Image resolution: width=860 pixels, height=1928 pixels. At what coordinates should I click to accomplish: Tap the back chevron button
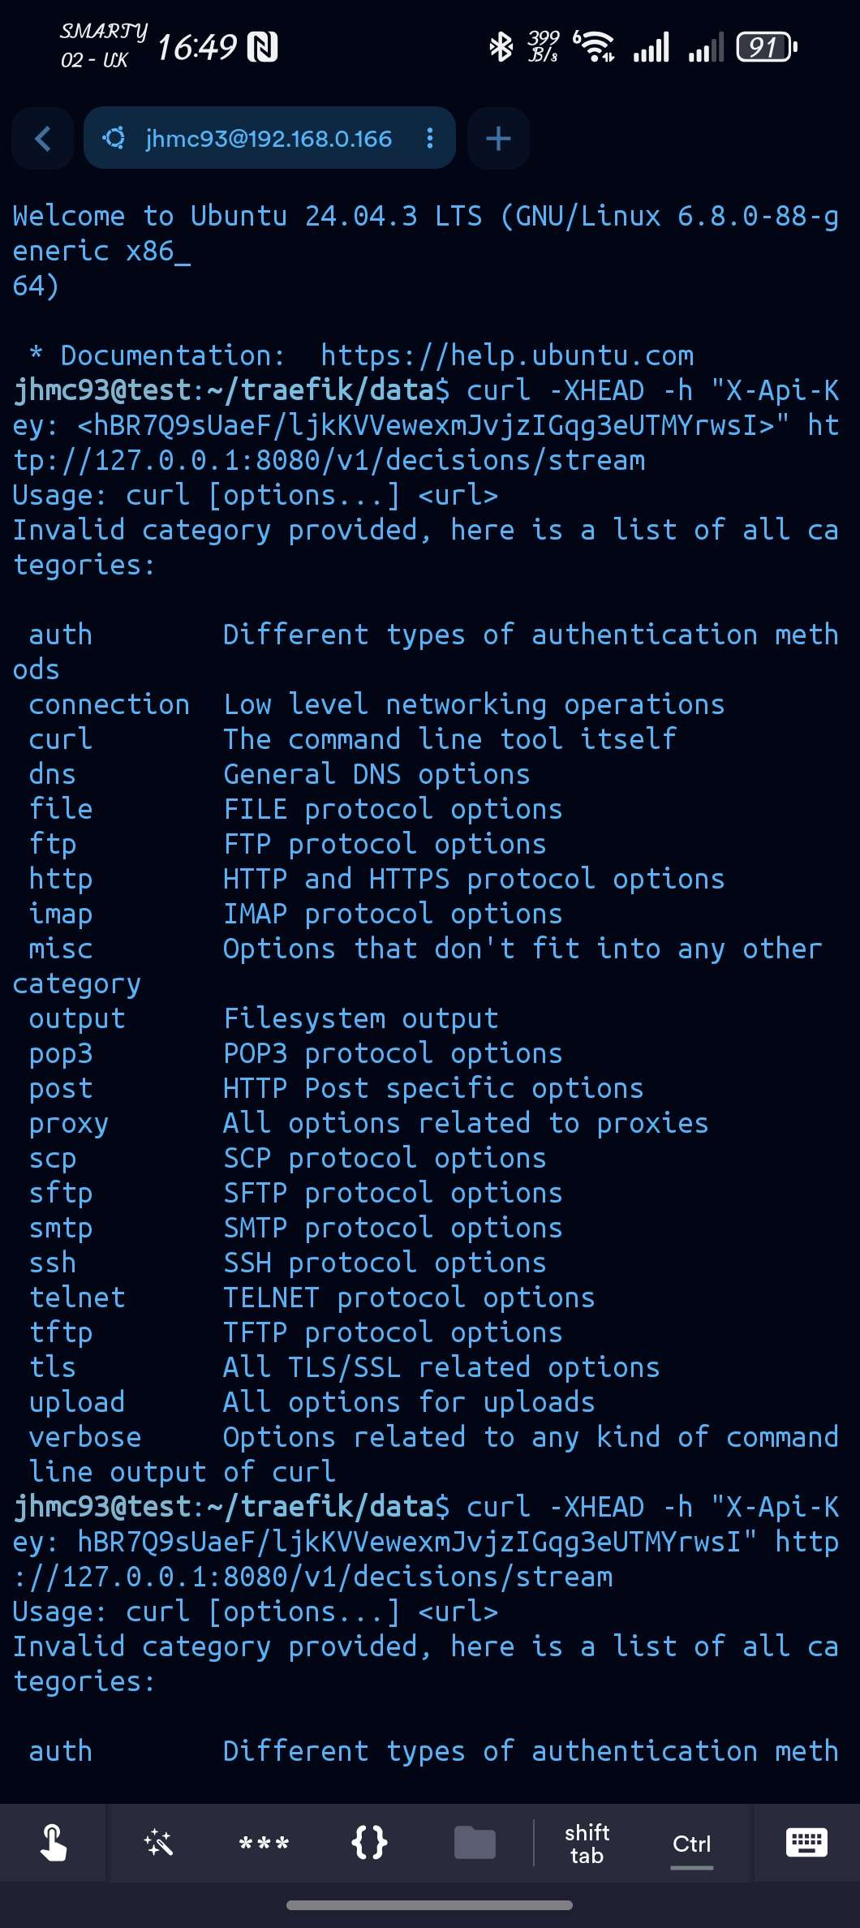tap(43, 139)
